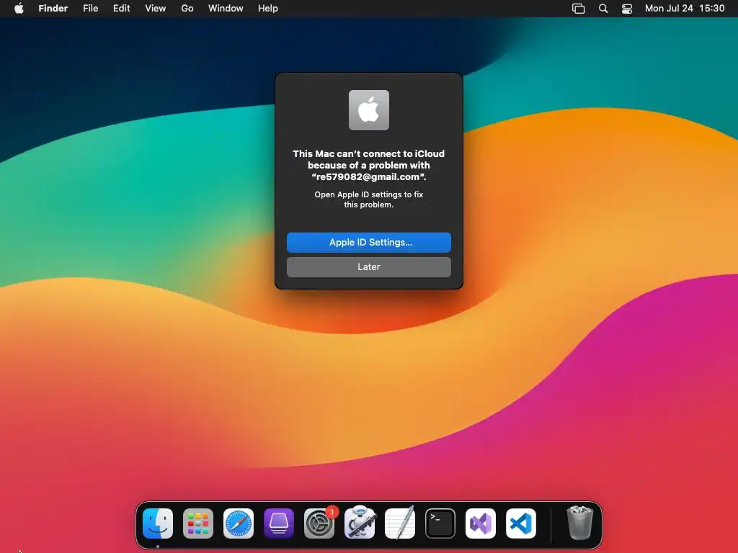Dismiss the dialog with Later
The width and height of the screenshot is (738, 553).
tap(368, 266)
